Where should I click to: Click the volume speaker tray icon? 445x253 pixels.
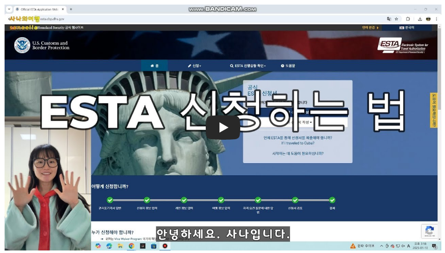(x=403, y=246)
